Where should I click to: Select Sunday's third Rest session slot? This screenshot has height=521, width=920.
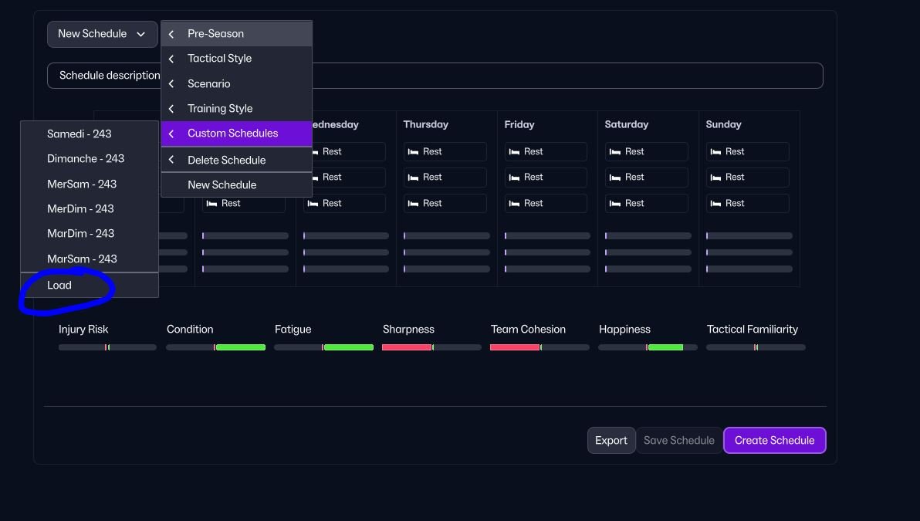click(x=747, y=203)
